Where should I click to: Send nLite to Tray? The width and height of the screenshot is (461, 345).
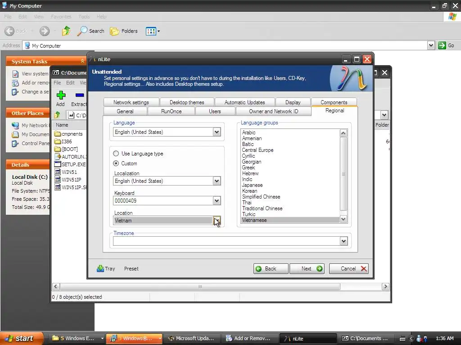(106, 269)
